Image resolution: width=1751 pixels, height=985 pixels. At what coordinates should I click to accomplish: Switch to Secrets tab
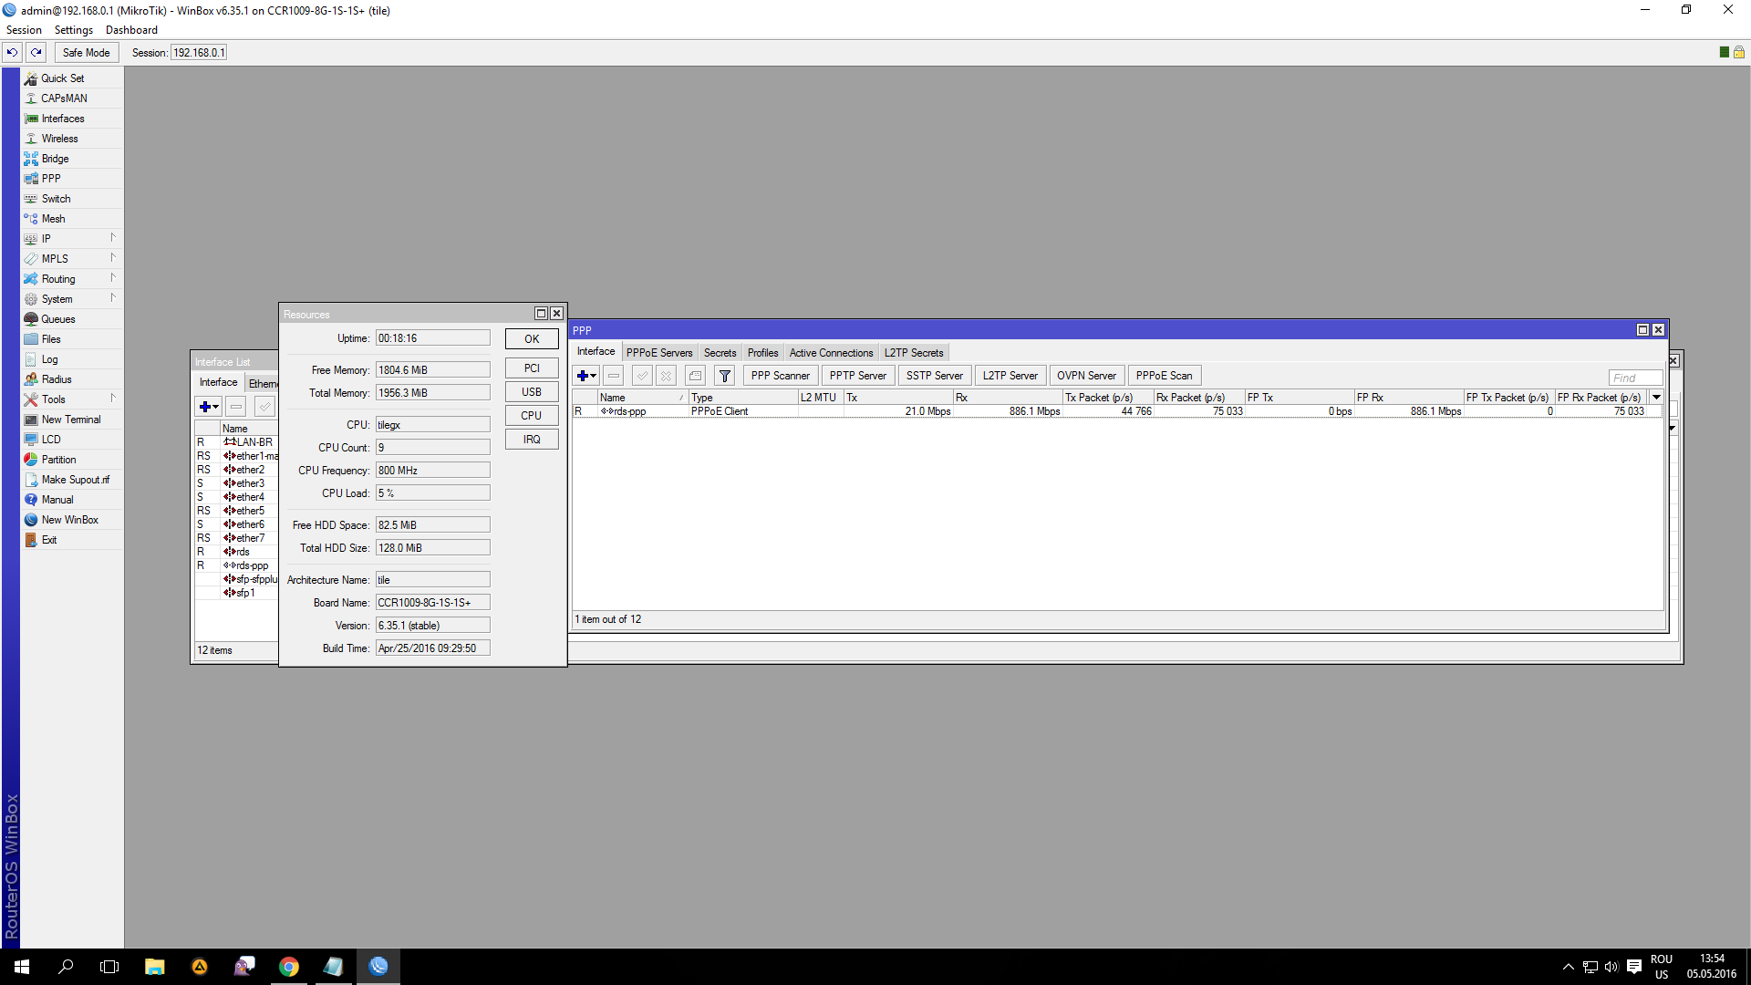point(720,353)
